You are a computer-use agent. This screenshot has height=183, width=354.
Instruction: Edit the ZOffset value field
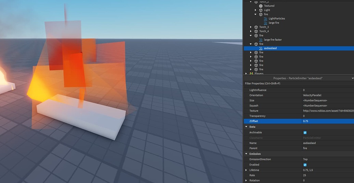click(327, 121)
